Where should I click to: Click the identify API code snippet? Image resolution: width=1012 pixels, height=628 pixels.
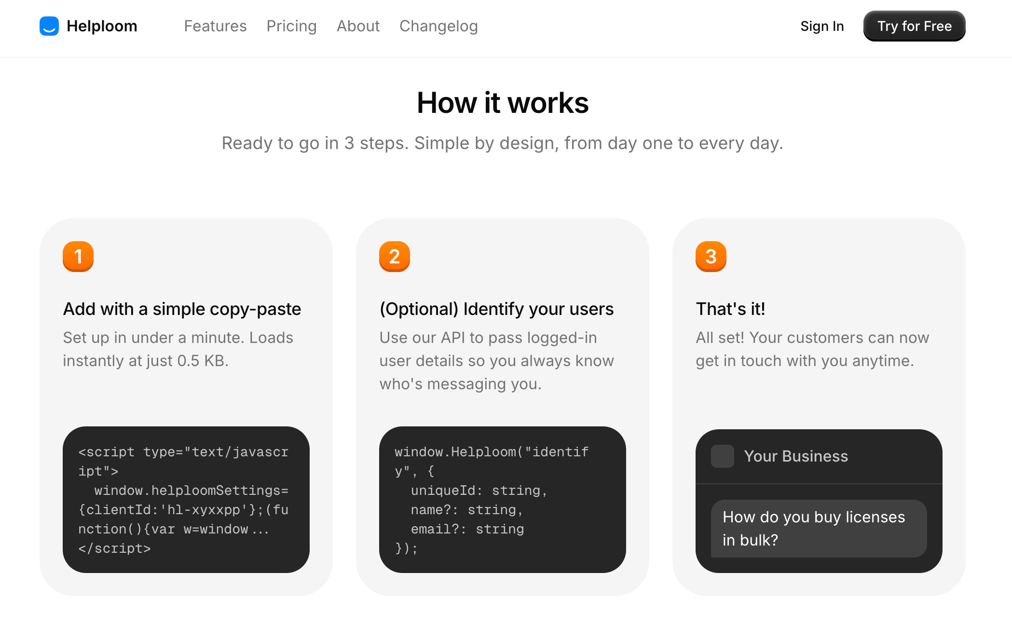(x=503, y=500)
